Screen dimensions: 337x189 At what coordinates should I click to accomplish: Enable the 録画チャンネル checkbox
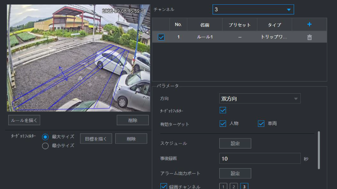(164, 186)
